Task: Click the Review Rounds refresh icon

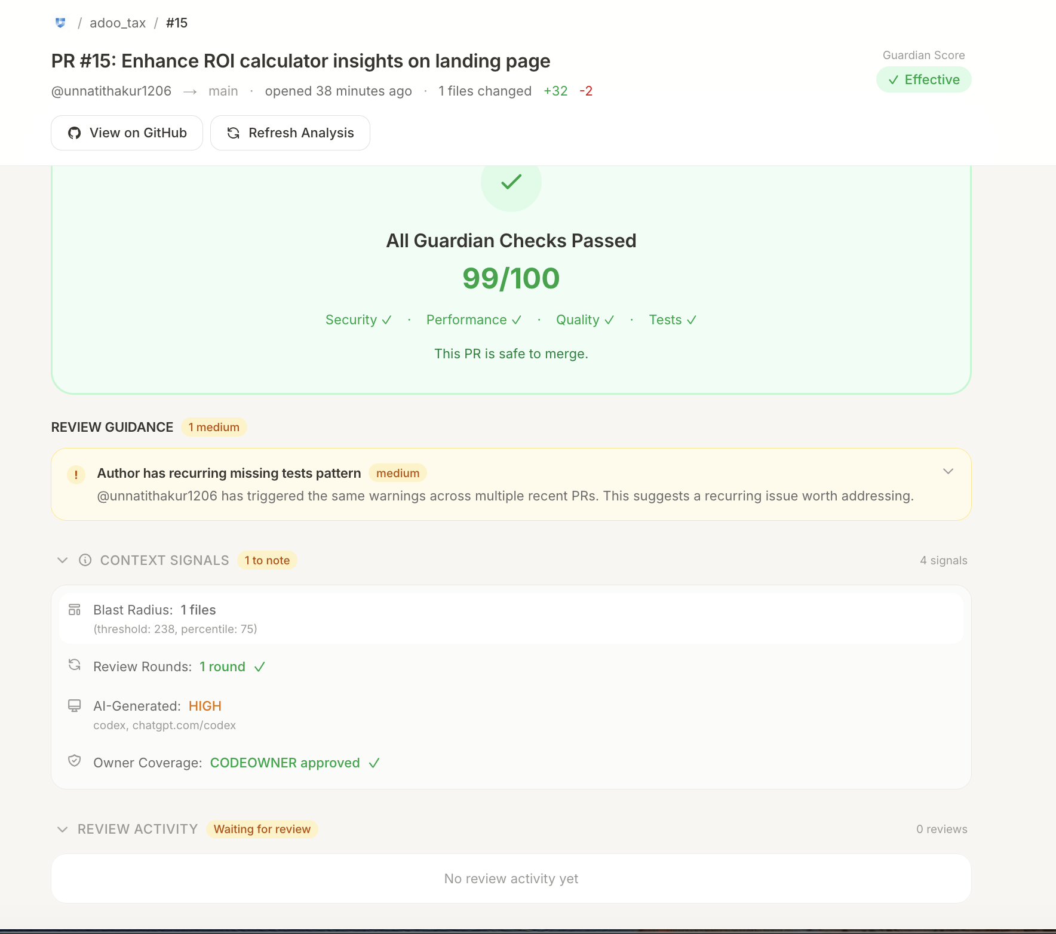Action: click(74, 665)
